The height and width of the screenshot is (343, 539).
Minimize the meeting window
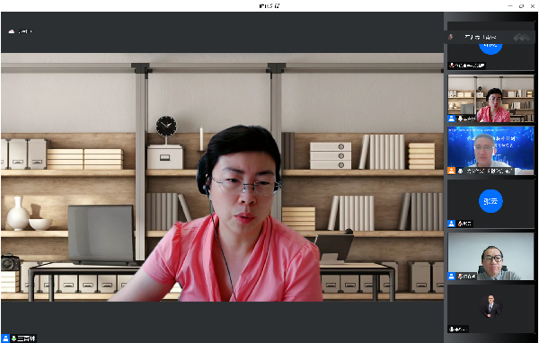(x=510, y=6)
